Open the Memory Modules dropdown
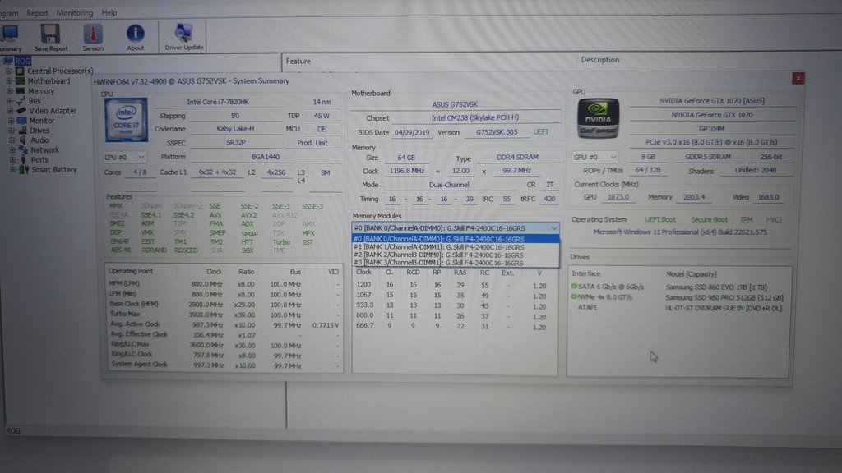Viewport: 842px width, 473px height. click(x=554, y=228)
